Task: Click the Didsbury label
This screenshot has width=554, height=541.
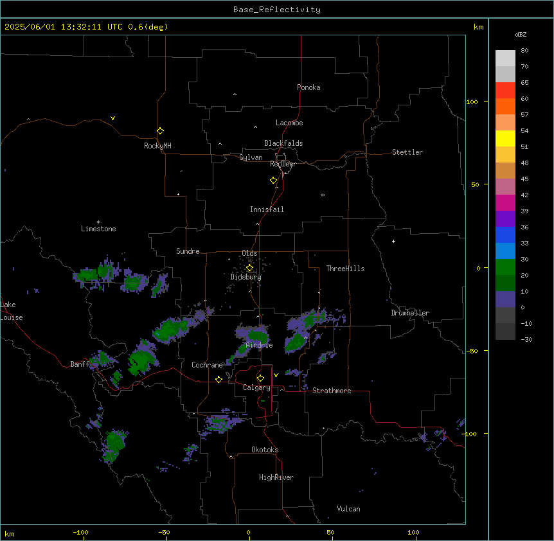Action: (246, 277)
